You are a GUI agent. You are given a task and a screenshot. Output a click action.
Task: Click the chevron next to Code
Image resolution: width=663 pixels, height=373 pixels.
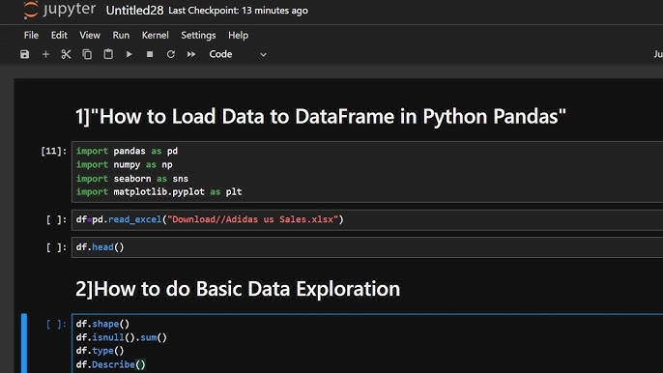pos(263,54)
